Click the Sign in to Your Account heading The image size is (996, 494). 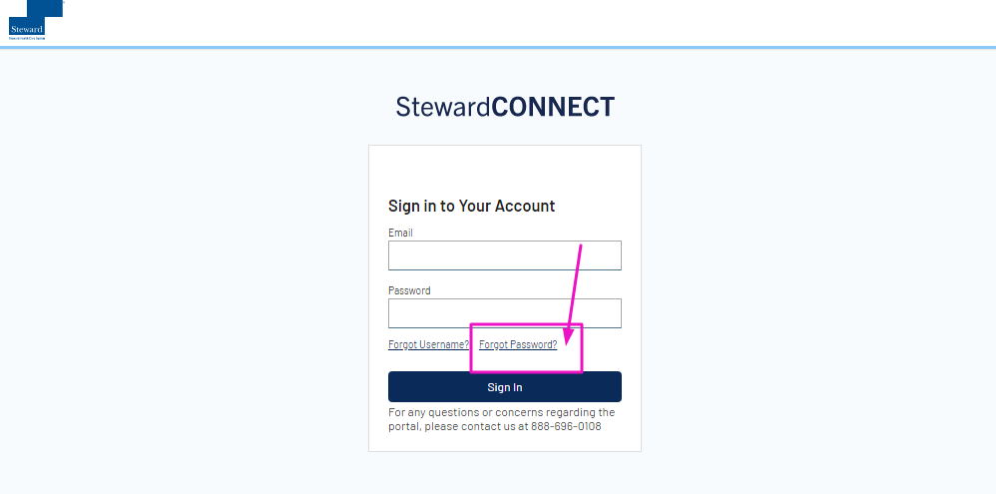click(x=471, y=206)
